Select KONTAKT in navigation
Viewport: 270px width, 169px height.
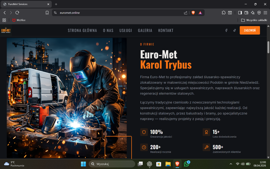(166, 31)
